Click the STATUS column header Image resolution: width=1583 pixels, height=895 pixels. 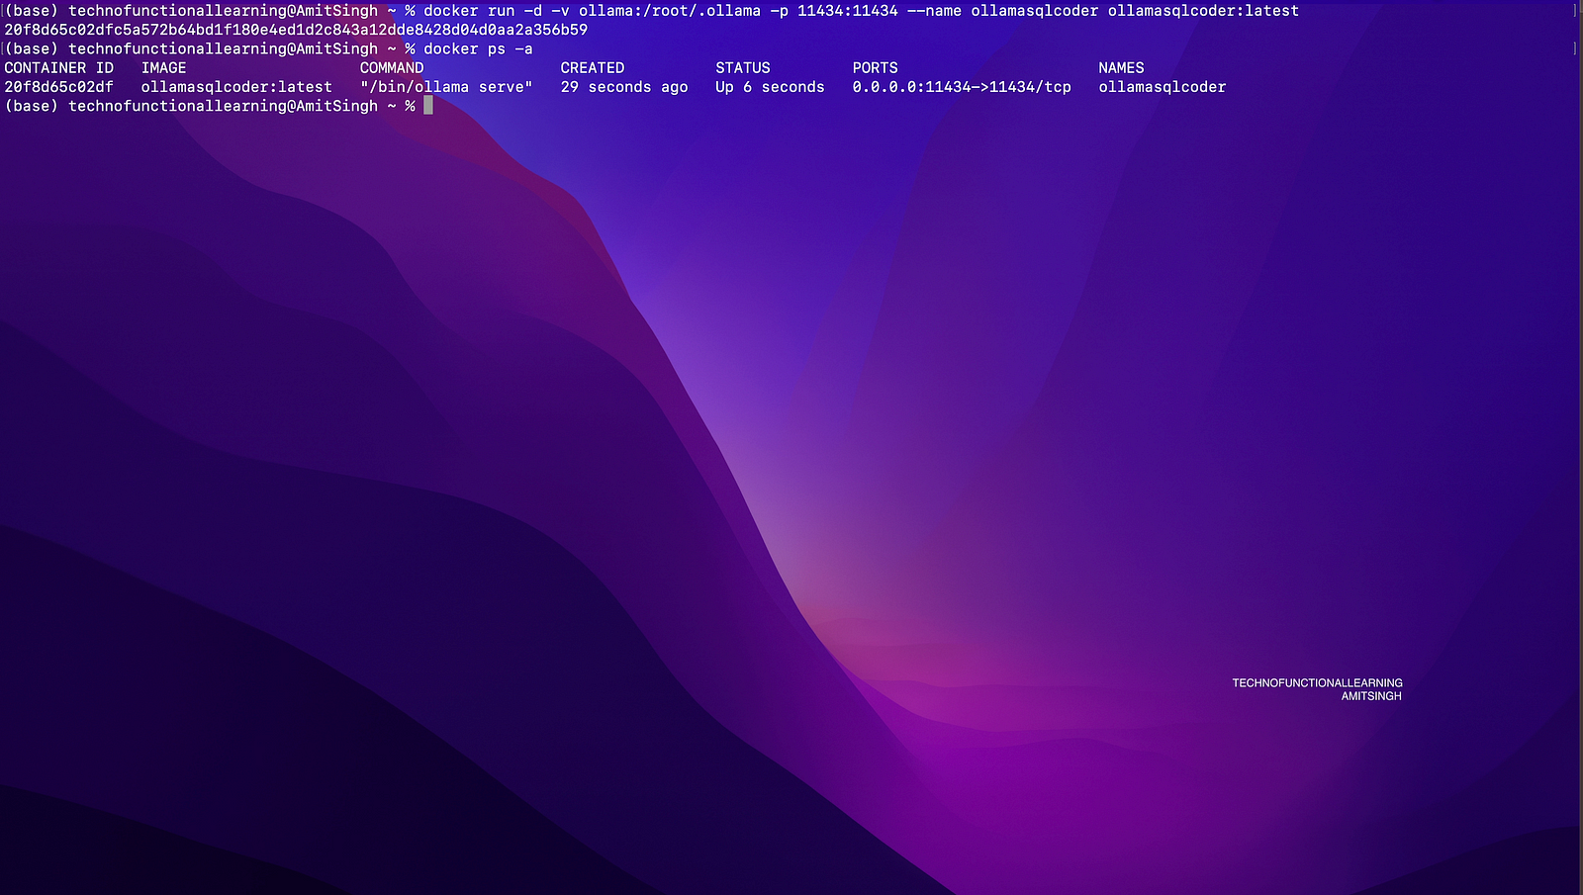(742, 68)
